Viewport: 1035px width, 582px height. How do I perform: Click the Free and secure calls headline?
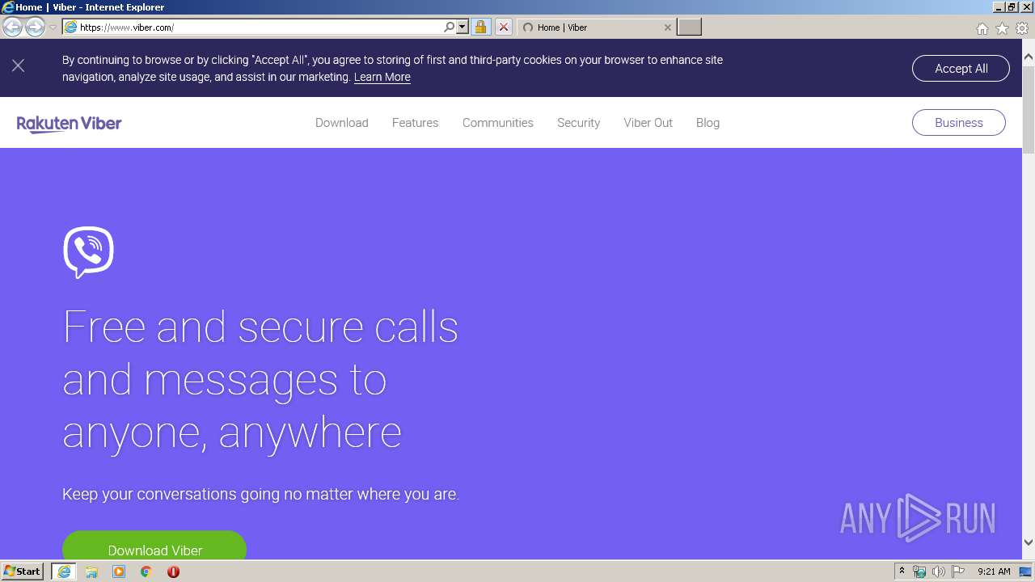(x=260, y=379)
